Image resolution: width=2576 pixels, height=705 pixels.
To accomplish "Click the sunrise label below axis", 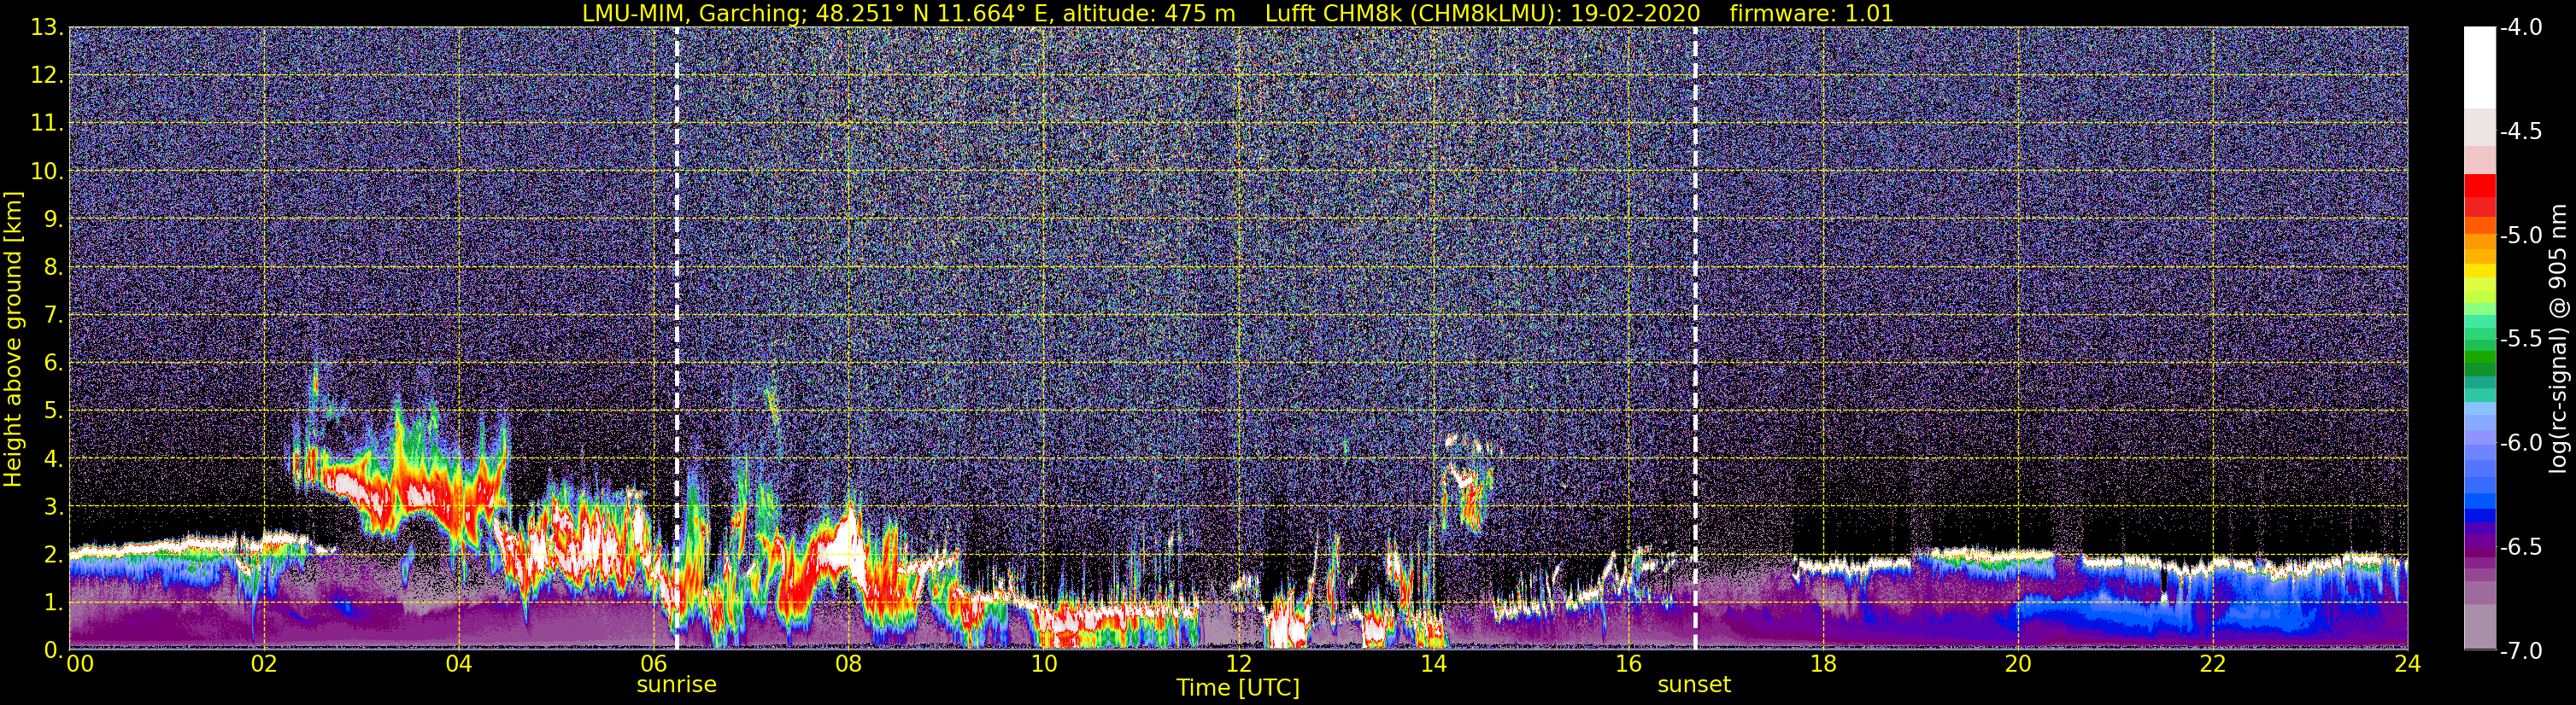I will tap(677, 685).
